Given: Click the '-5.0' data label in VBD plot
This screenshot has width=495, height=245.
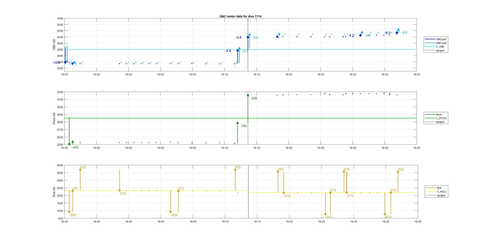Looking at the screenshot, I should [255, 38].
